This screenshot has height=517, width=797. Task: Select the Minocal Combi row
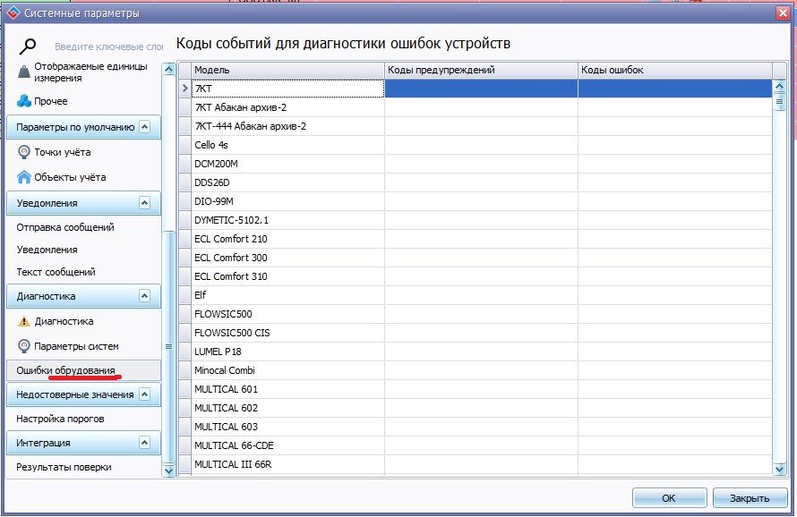pos(476,370)
